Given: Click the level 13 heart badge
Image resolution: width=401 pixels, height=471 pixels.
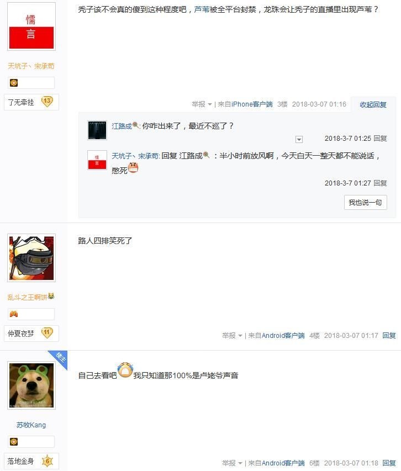Looking at the screenshot, I should click(x=47, y=102).
